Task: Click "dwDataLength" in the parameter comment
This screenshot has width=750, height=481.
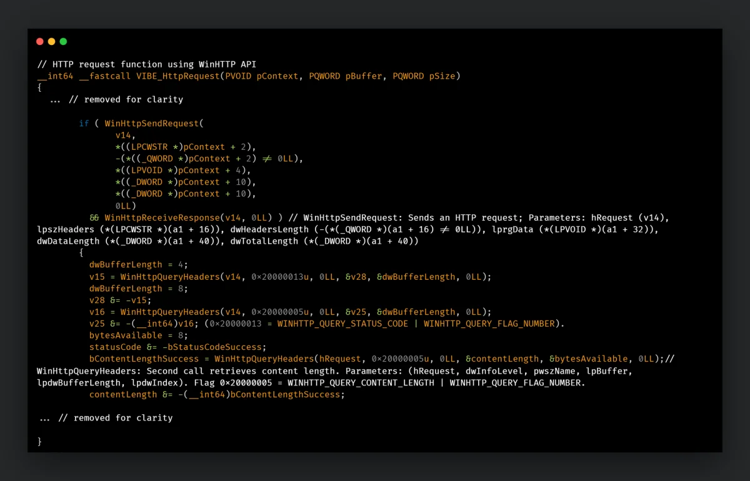Action: click(x=68, y=241)
